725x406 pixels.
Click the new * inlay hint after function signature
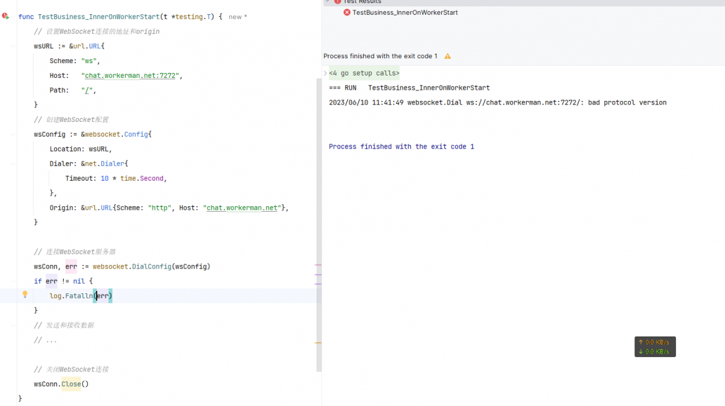[x=238, y=17]
